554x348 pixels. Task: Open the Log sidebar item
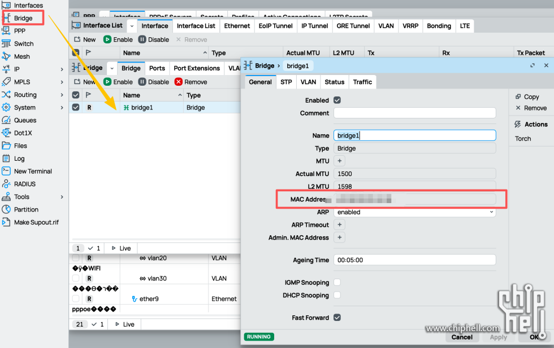click(19, 158)
